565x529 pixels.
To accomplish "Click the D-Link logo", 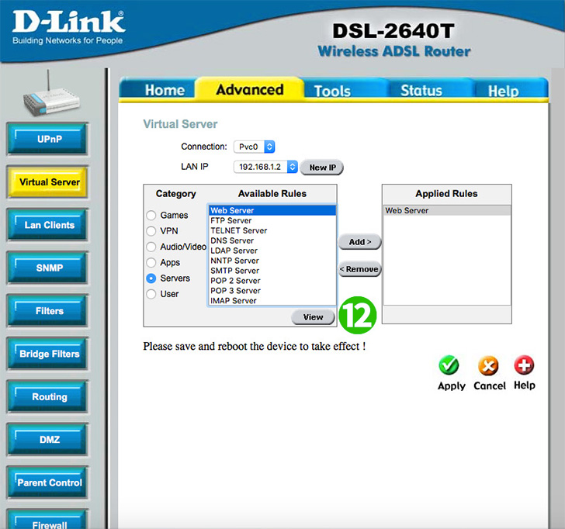I will pyautogui.click(x=68, y=27).
